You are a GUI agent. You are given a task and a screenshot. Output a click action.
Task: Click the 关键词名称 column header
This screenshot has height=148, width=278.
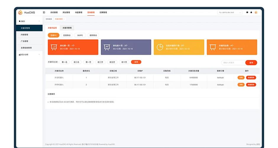[59, 71]
